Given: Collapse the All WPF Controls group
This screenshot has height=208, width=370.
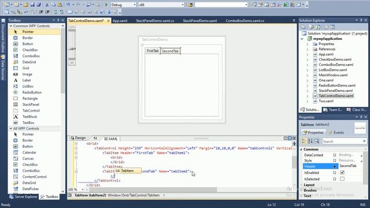Looking at the screenshot, I should (x=11, y=128).
